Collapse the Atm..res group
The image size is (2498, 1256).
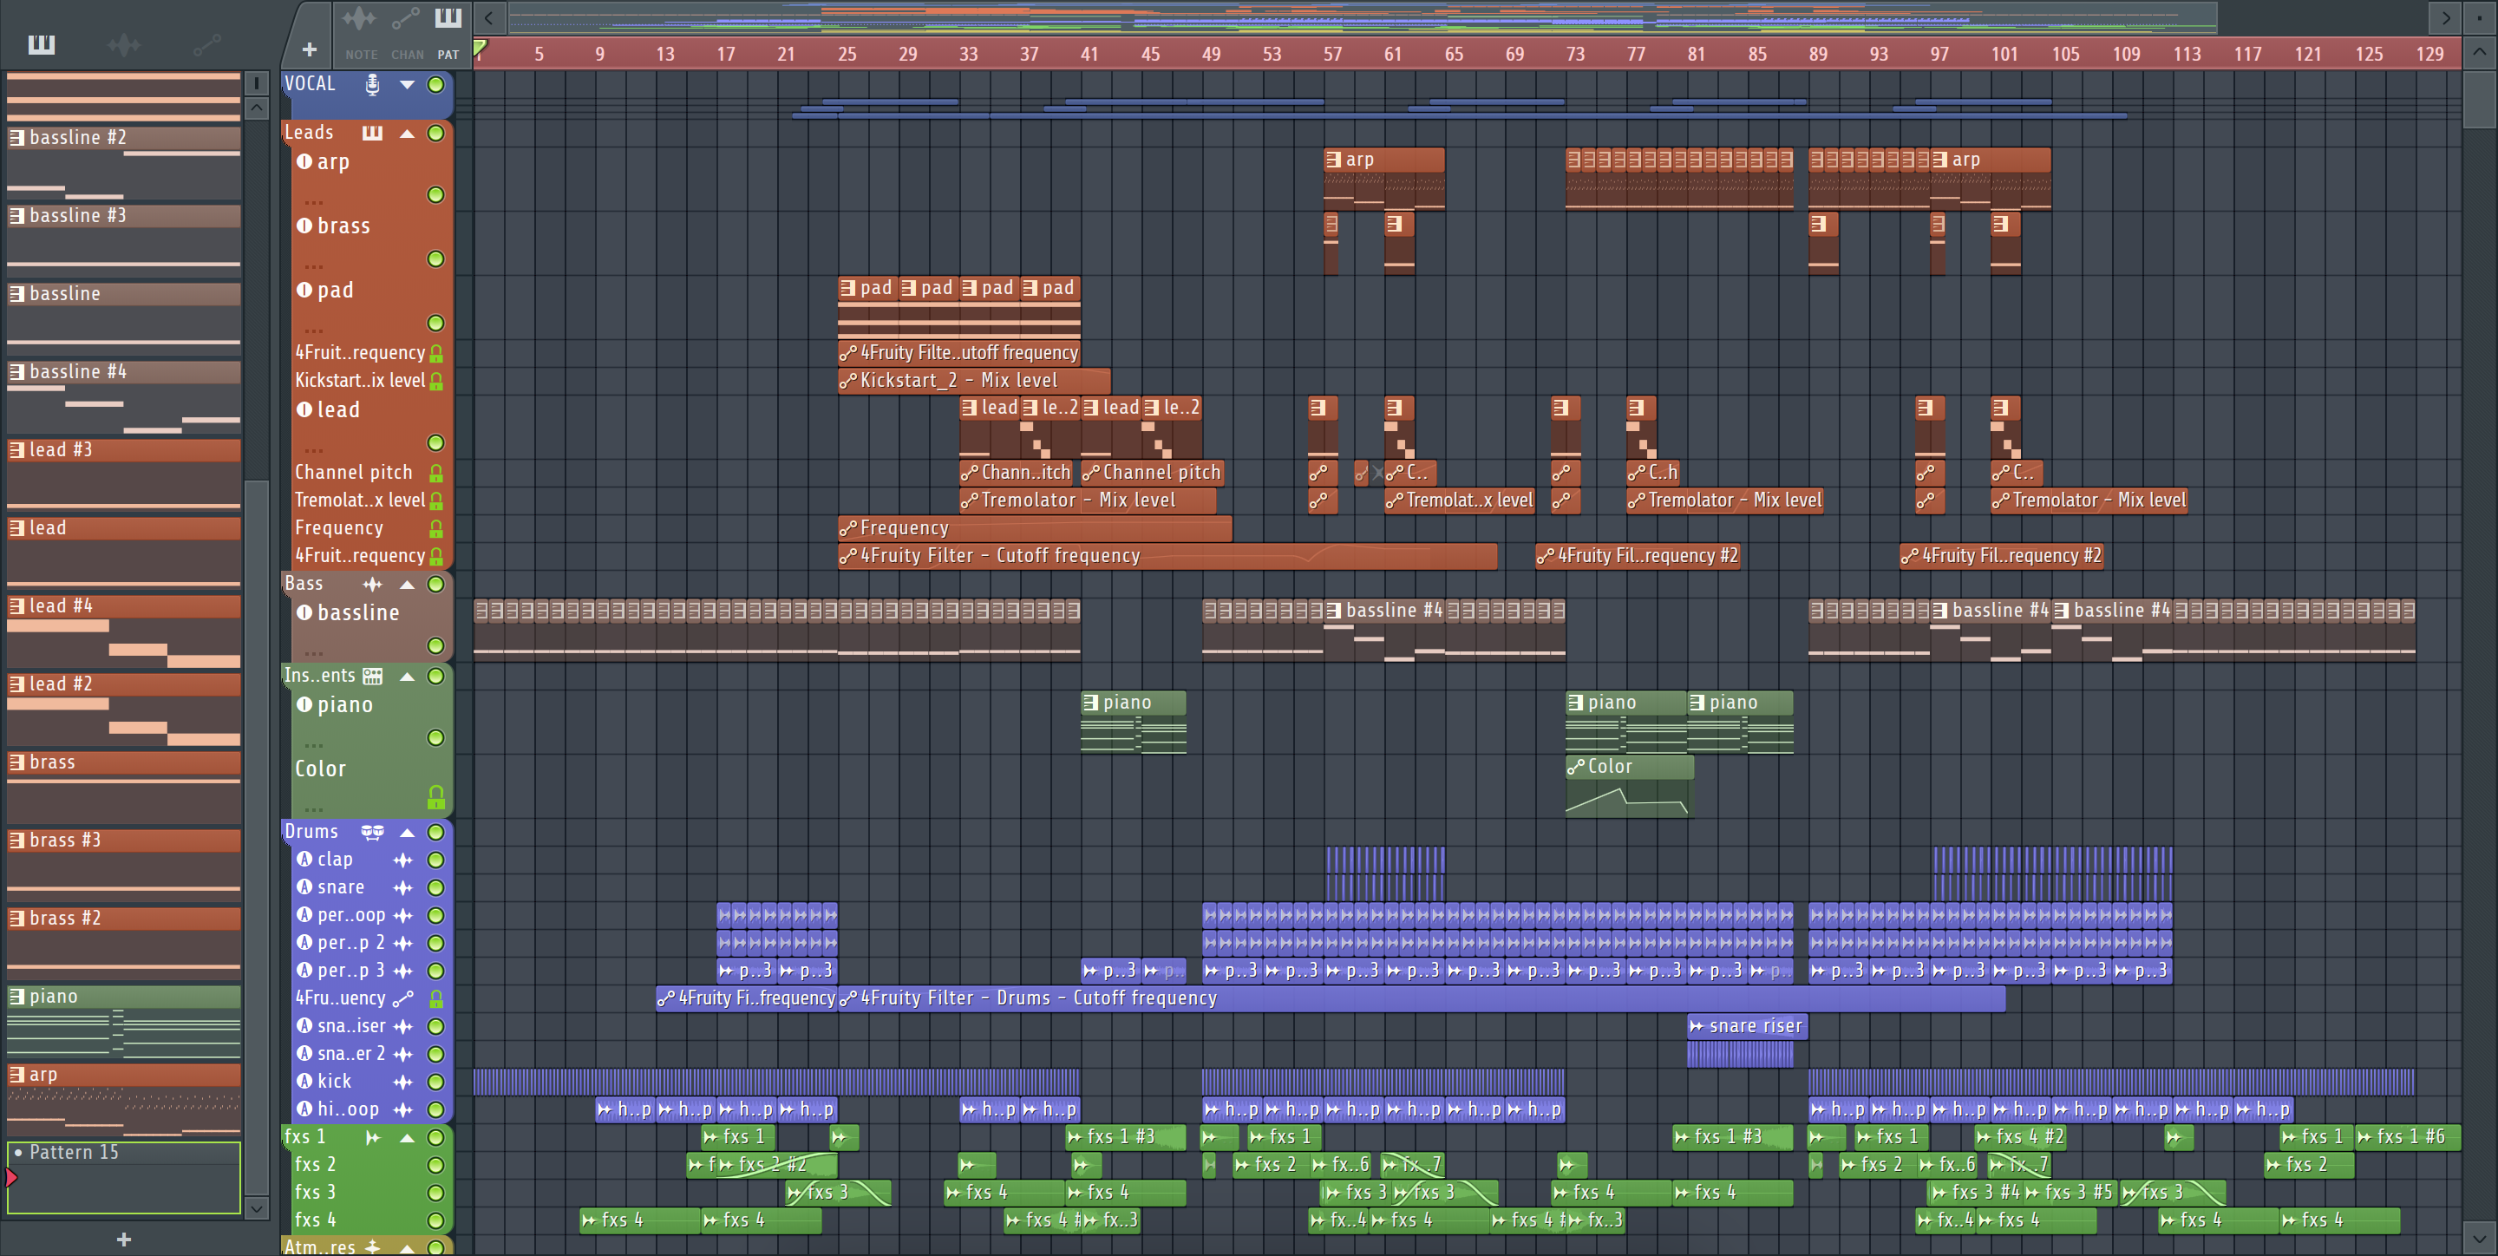(408, 1247)
